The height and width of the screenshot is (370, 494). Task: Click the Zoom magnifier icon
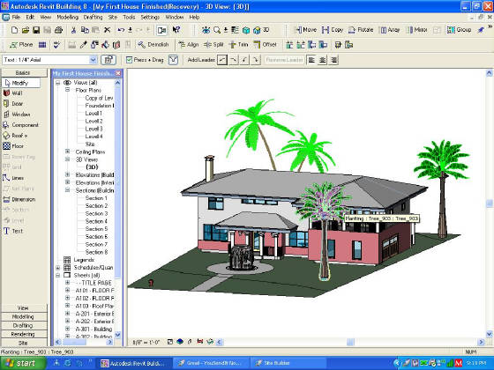tap(217, 30)
